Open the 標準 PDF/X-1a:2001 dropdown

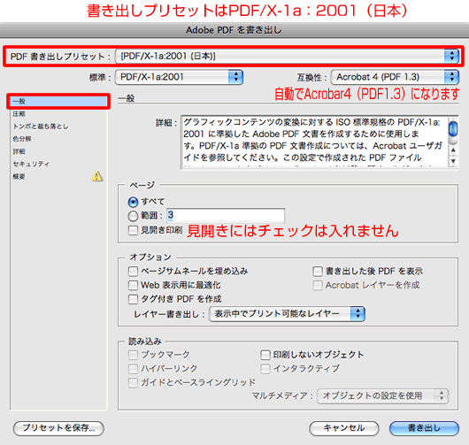[179, 77]
